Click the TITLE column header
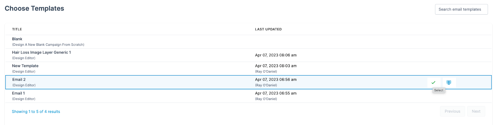The width and height of the screenshot is (497, 125). click(x=17, y=29)
